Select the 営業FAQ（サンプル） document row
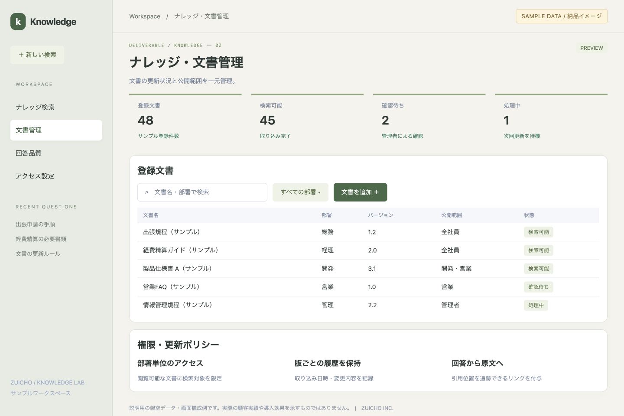The width and height of the screenshot is (624, 416). coord(368,287)
